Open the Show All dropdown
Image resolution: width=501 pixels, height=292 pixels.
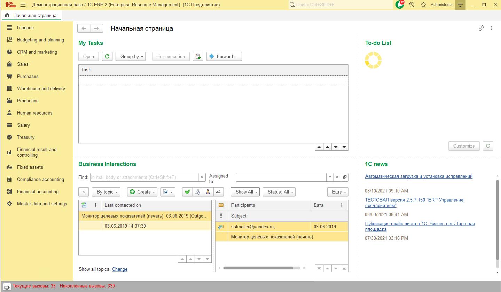coord(245,192)
